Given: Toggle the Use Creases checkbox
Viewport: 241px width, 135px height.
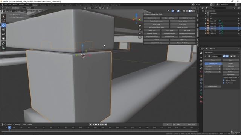Looking at the screenshot, I should coord(224,83).
